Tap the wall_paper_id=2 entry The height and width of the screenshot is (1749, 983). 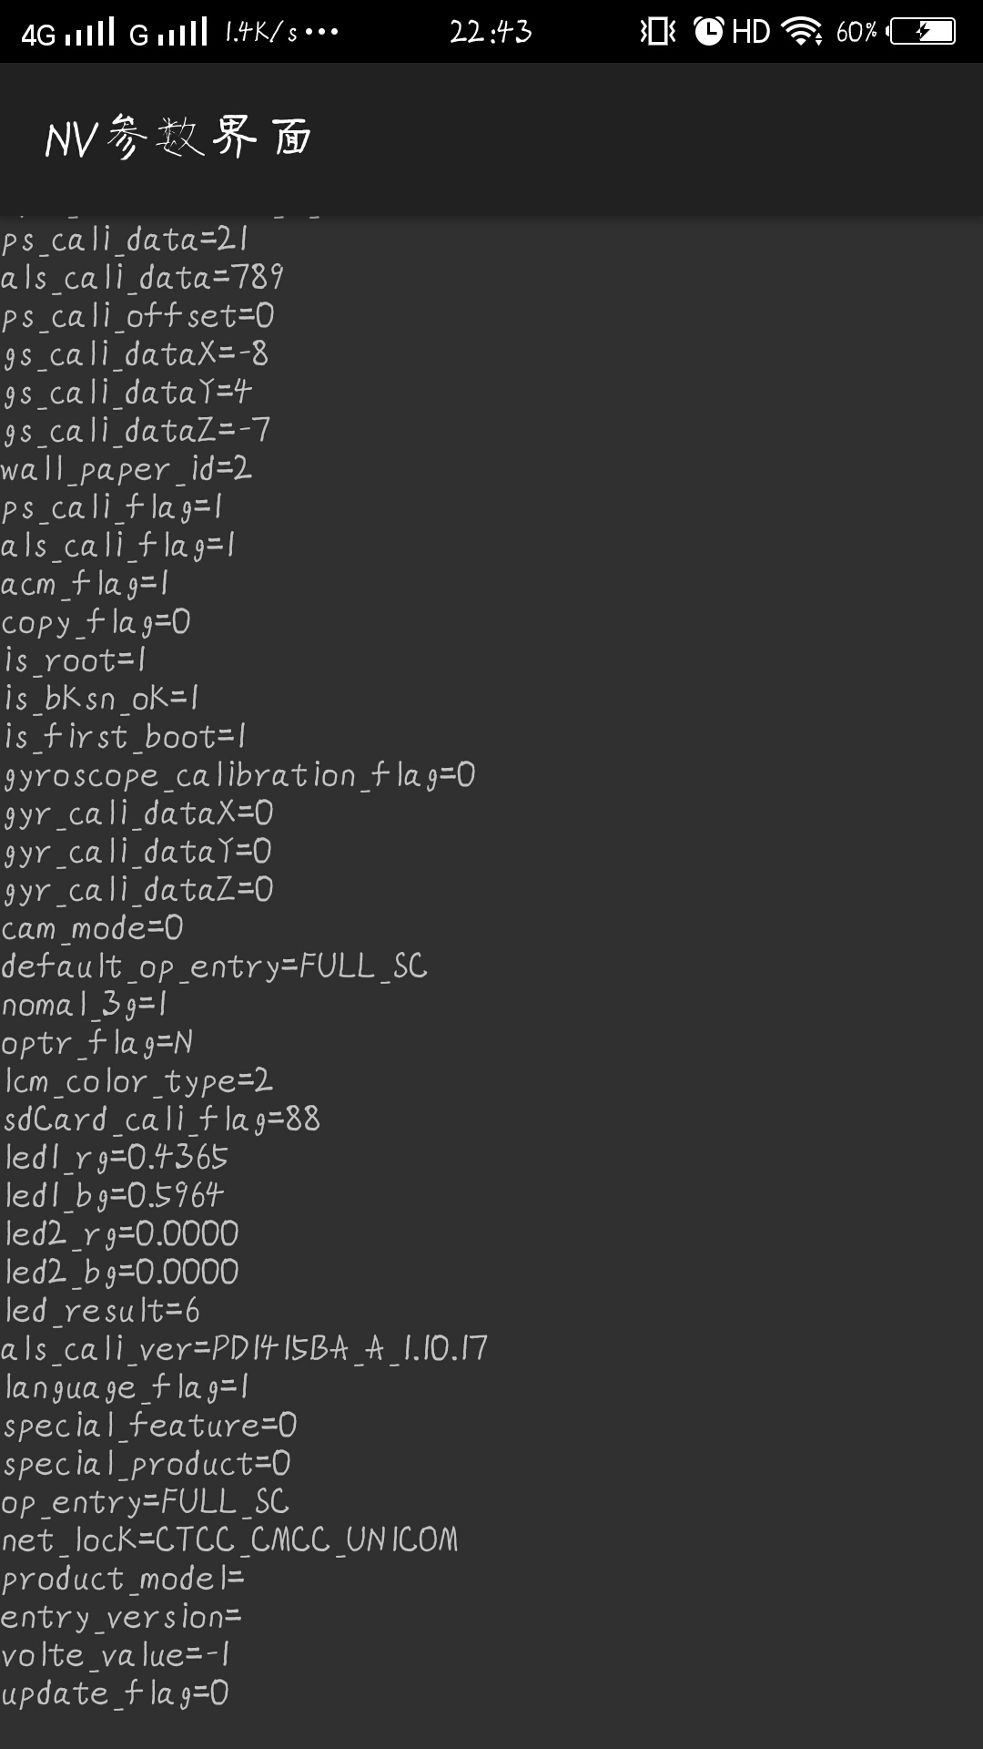pyautogui.click(x=127, y=469)
